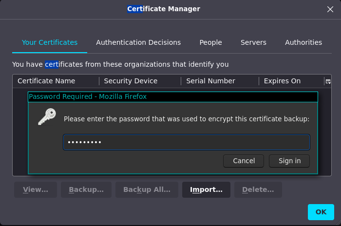This screenshot has width=341, height=226.
Task: Select the People tab
Action: (x=210, y=42)
